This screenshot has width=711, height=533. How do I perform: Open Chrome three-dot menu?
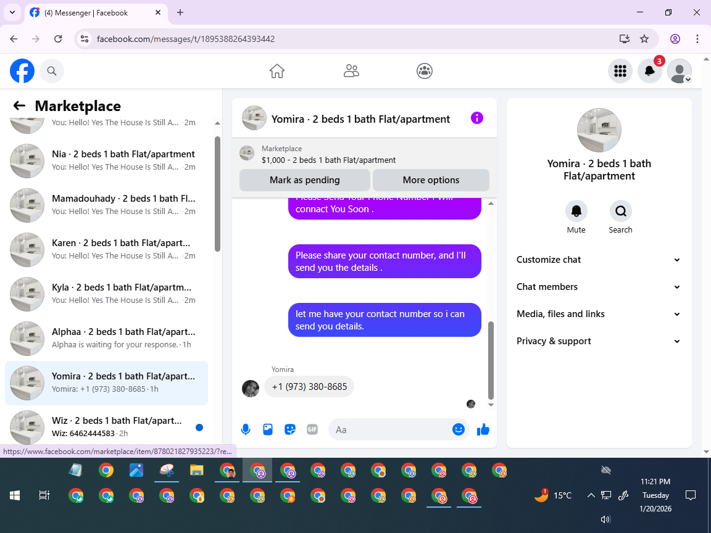697,39
